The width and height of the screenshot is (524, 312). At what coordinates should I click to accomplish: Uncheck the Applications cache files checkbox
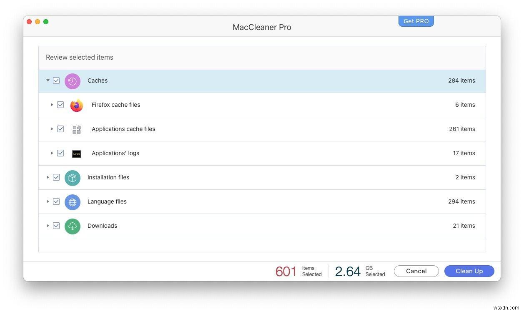(x=60, y=129)
